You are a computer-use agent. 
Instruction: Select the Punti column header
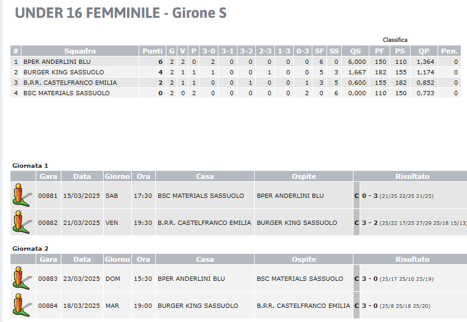click(x=152, y=51)
